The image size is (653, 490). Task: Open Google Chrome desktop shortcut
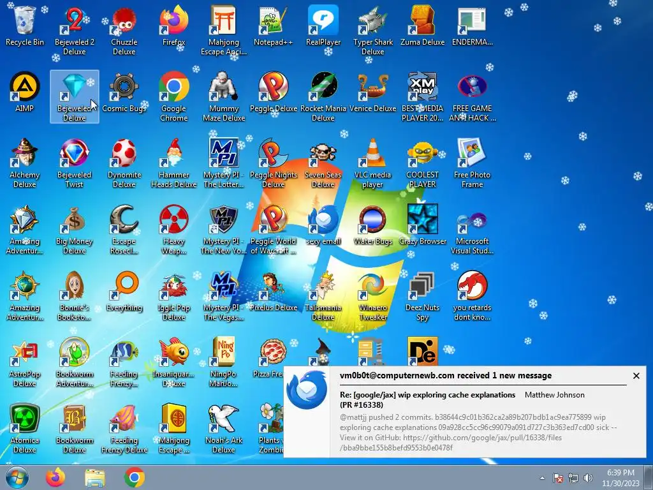point(173,97)
